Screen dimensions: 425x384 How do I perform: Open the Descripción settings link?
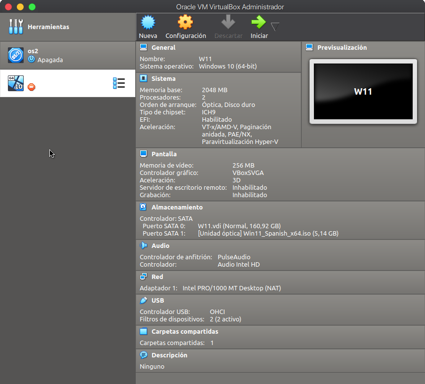click(169, 355)
